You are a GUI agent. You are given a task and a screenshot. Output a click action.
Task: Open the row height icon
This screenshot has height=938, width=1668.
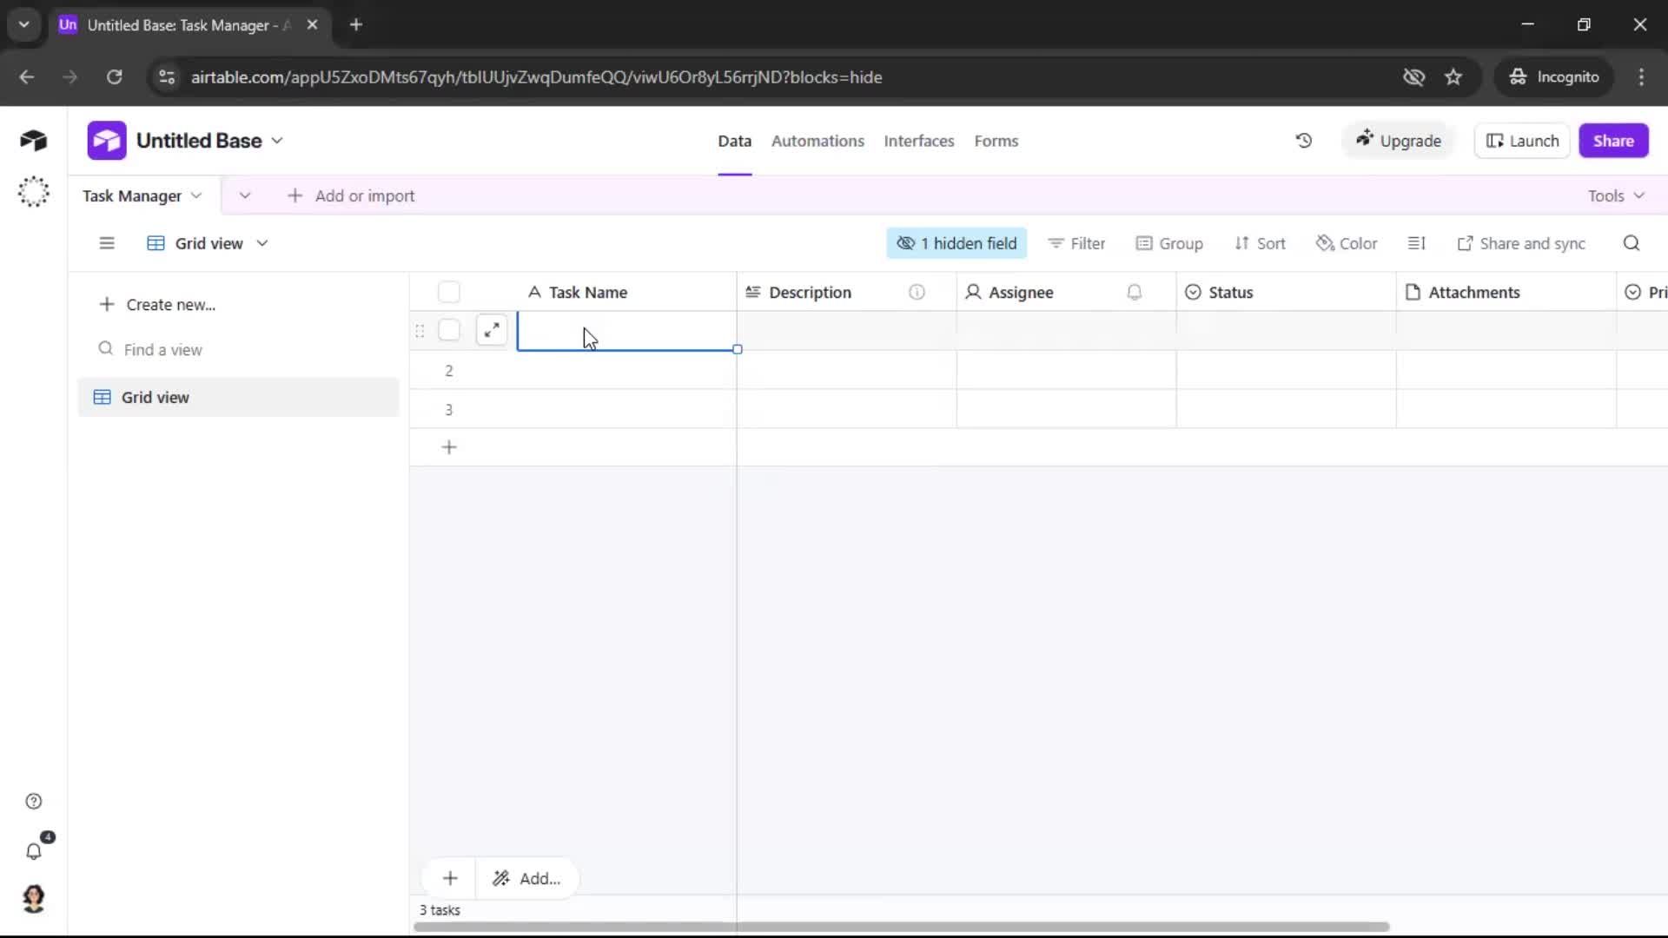[1416, 243]
